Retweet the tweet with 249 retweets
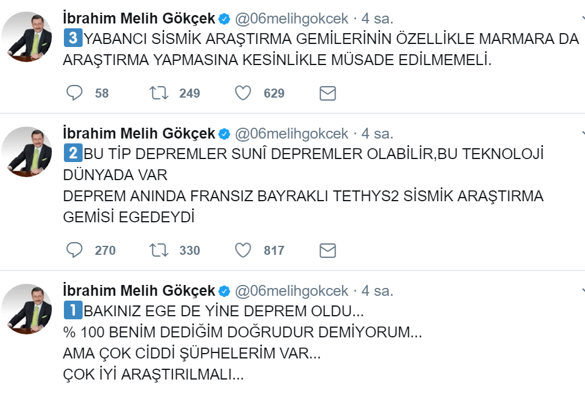This screenshot has width=585, height=394. tap(159, 93)
